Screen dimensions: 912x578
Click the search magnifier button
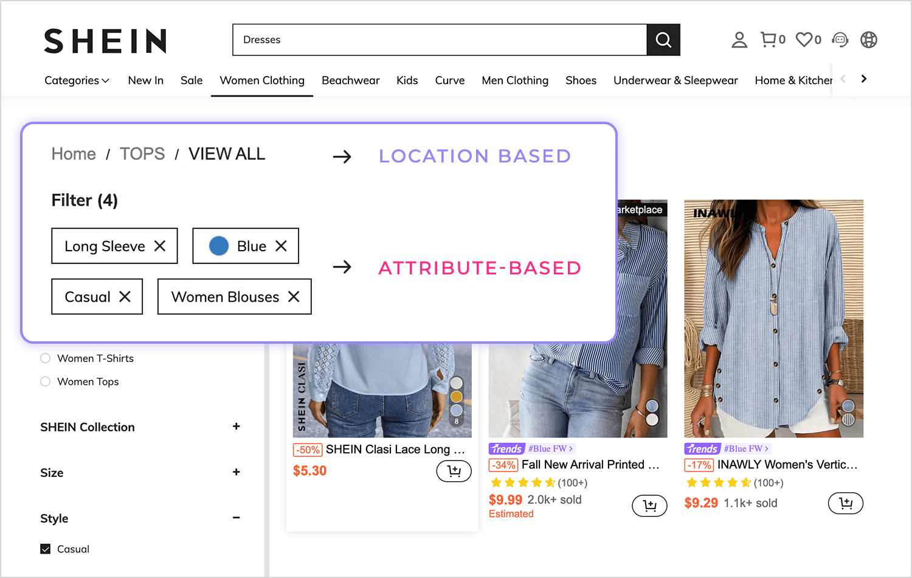point(663,40)
